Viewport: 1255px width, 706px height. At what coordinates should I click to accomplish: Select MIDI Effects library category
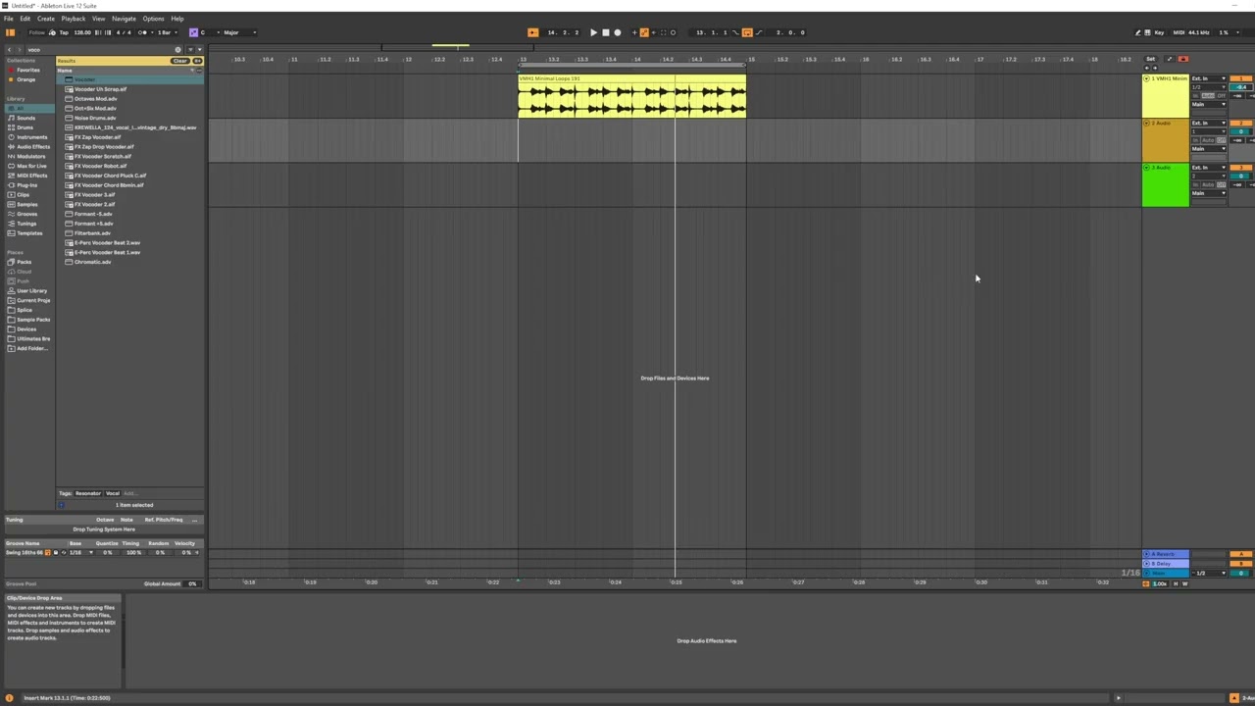(x=31, y=176)
